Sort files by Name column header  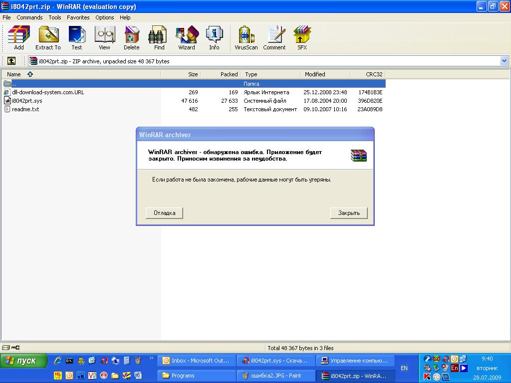[81, 74]
